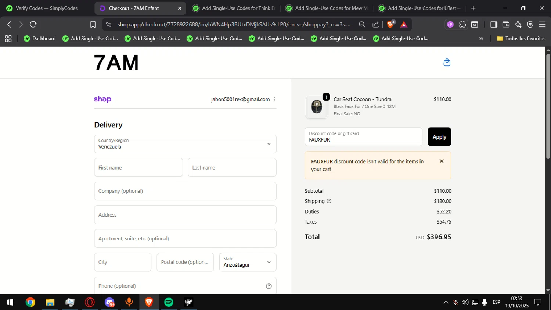Open File Explorer from the taskbar

[50, 302]
